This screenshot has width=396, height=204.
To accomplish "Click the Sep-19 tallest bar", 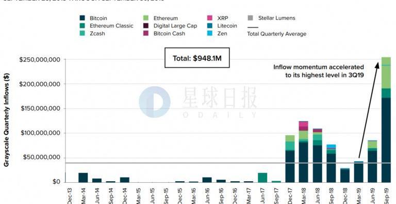I will click(386, 120).
